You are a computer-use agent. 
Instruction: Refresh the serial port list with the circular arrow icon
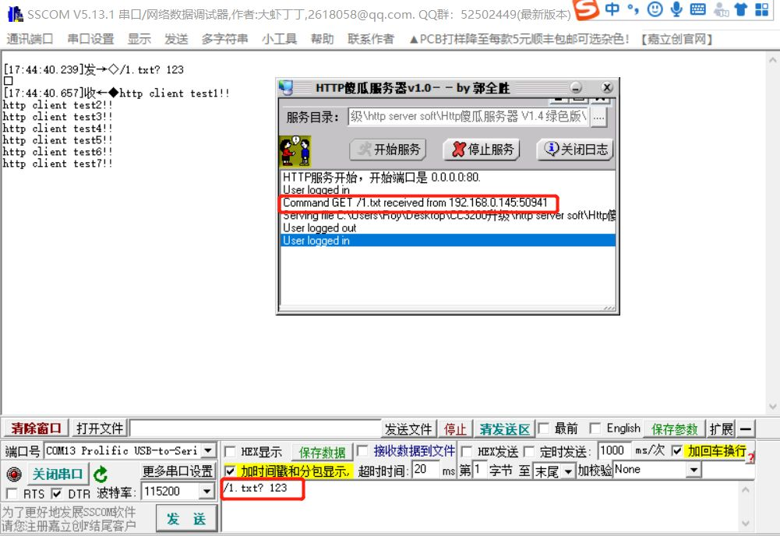pos(101,474)
